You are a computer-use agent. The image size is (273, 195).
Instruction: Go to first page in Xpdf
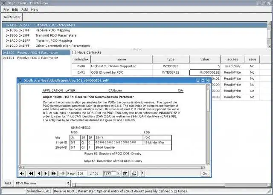point(22,173)
